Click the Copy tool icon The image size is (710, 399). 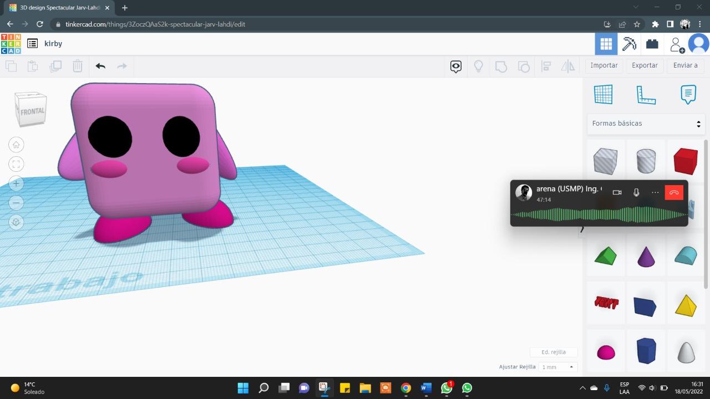11,66
